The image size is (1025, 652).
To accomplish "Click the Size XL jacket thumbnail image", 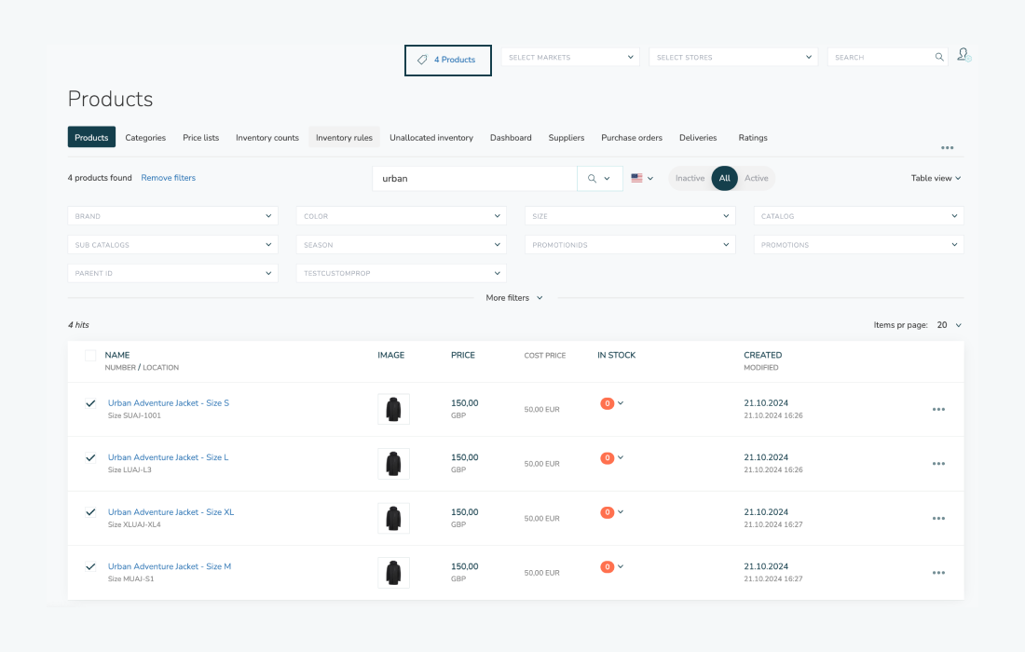I will point(393,519).
